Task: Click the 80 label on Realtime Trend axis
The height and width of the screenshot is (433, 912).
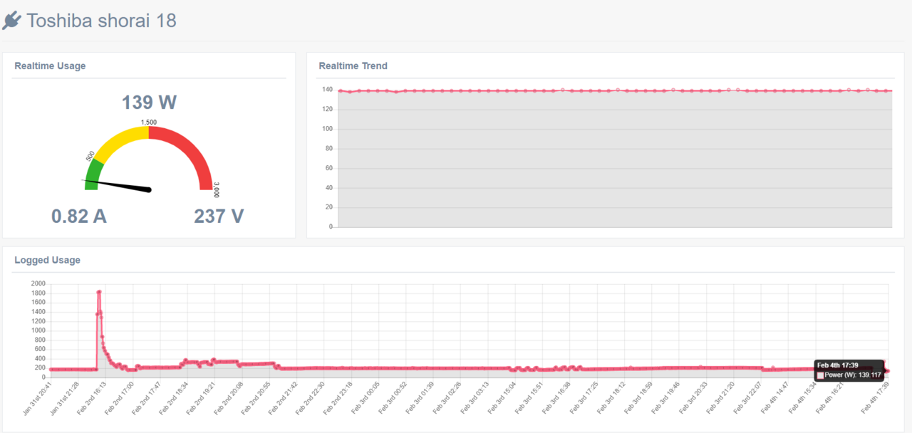Action: [328, 149]
